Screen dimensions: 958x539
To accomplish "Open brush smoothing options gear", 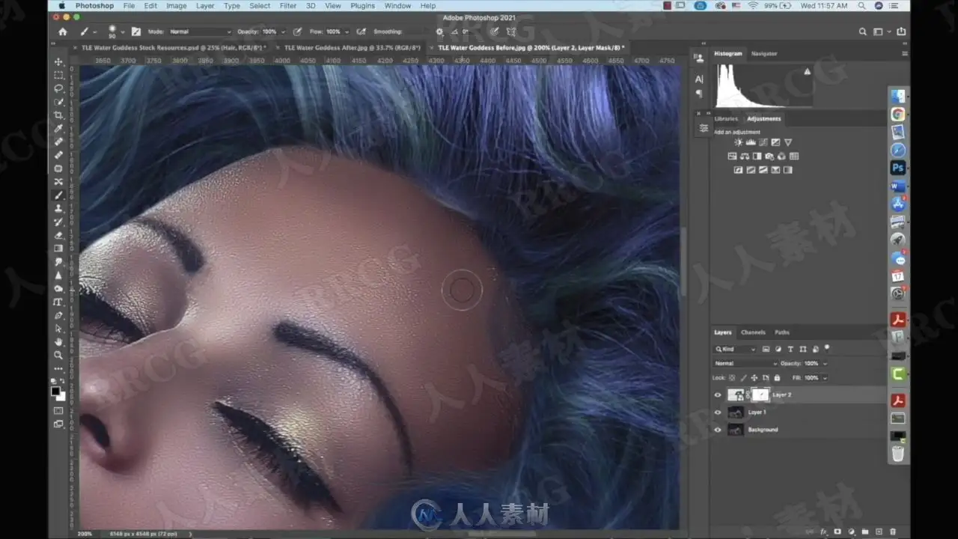I will click(439, 32).
